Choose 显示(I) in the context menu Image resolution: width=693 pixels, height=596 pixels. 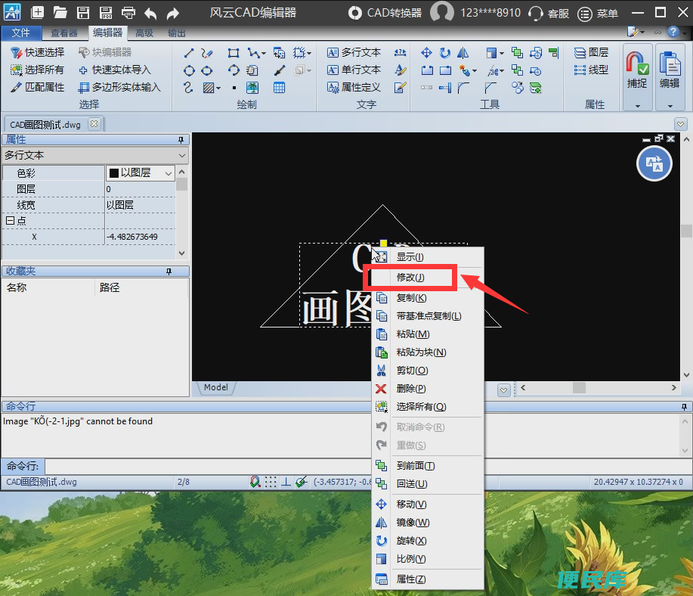click(x=428, y=257)
